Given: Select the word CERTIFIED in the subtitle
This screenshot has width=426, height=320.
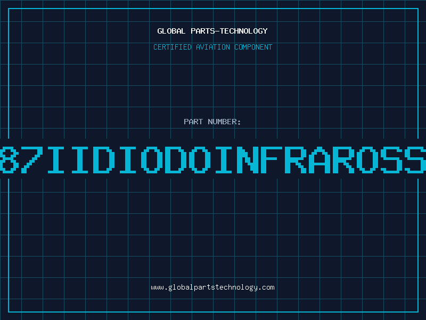Looking at the screenshot, I should coord(173,47).
